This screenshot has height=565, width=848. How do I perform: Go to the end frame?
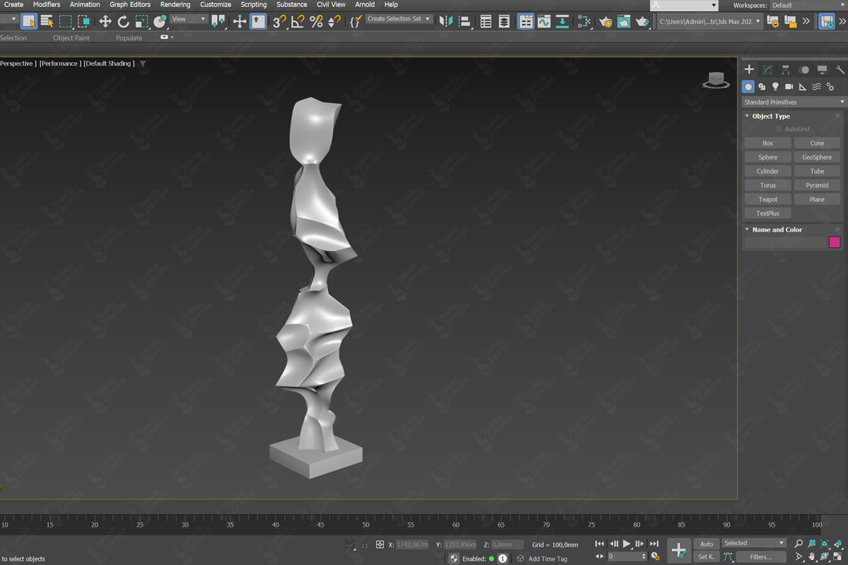[x=654, y=544]
